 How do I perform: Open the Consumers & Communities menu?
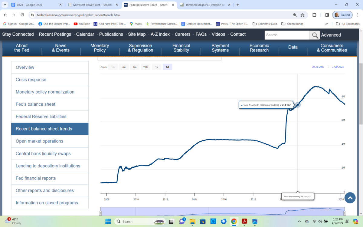pos(332,48)
